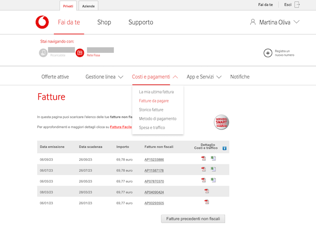Click the Data scadenza column header
Viewport: 316px width, 238px height.
(91, 147)
